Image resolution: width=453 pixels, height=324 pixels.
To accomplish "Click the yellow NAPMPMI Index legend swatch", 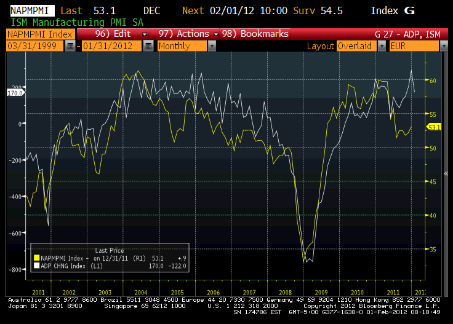I will pyautogui.click(x=37, y=258).
